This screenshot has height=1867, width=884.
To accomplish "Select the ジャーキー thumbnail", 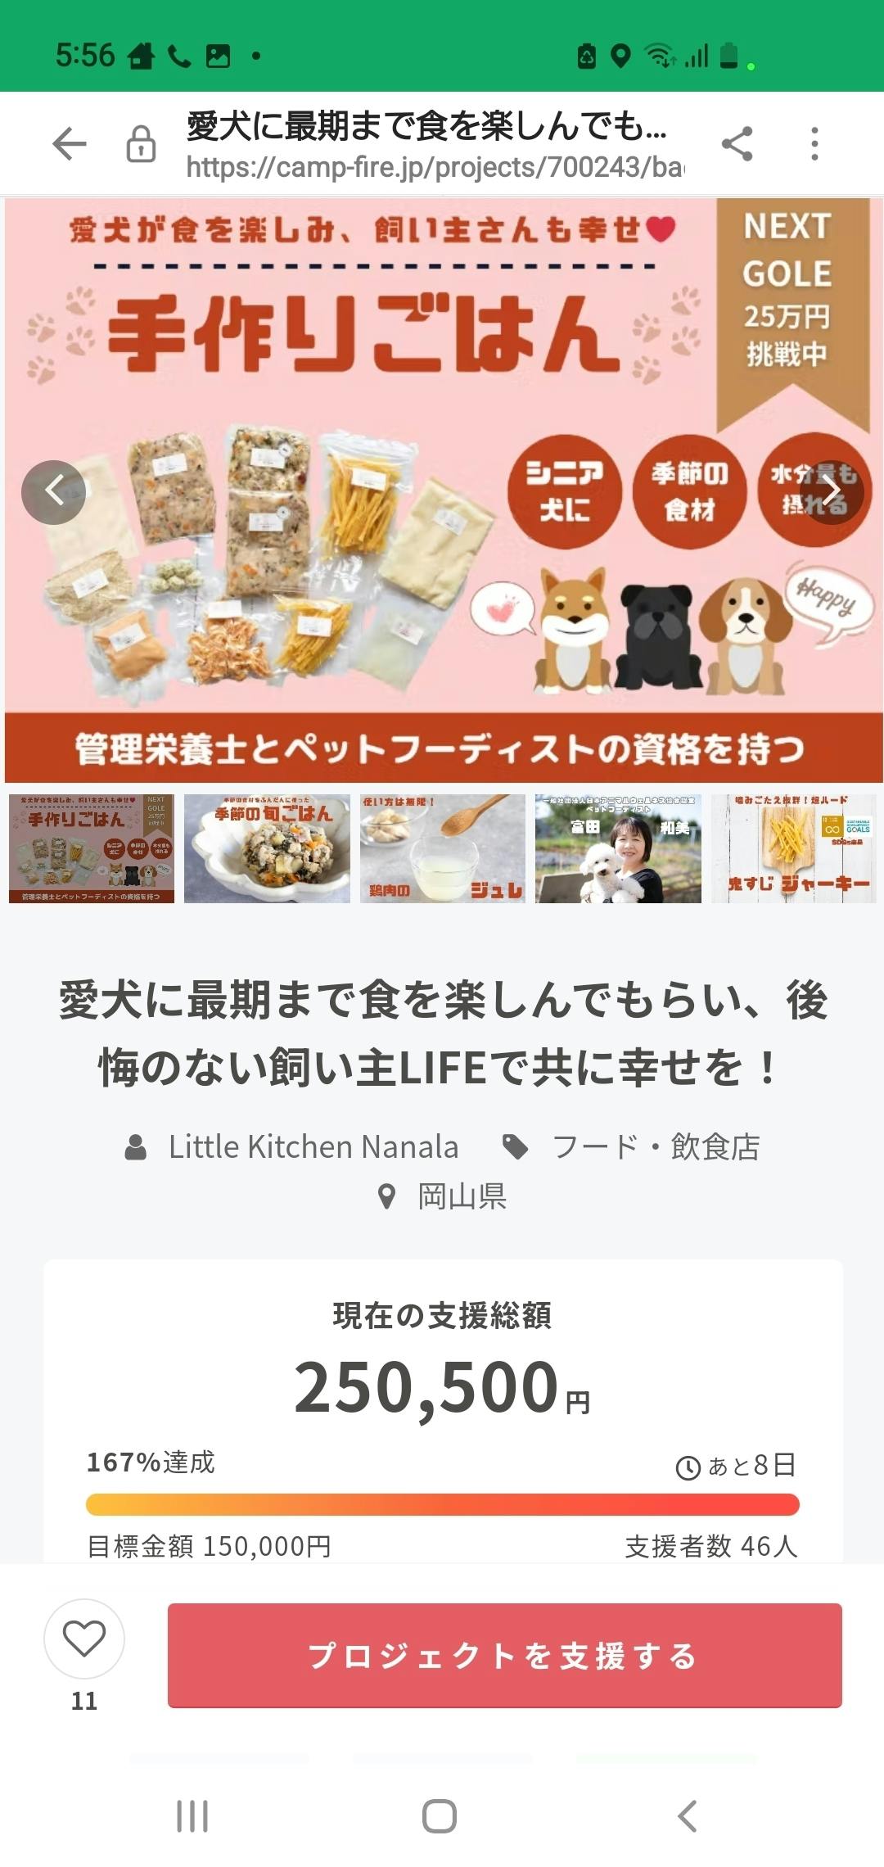I will pyautogui.click(x=794, y=848).
